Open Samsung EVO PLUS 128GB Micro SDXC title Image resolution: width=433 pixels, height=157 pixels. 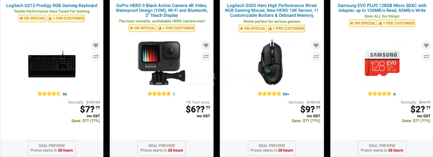382,8
